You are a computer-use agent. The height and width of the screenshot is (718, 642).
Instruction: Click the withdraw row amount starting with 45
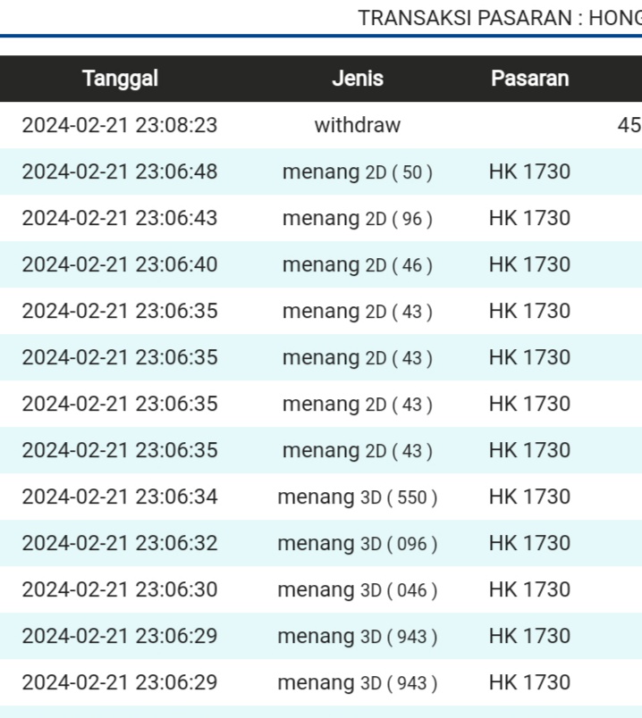pyautogui.click(x=629, y=125)
